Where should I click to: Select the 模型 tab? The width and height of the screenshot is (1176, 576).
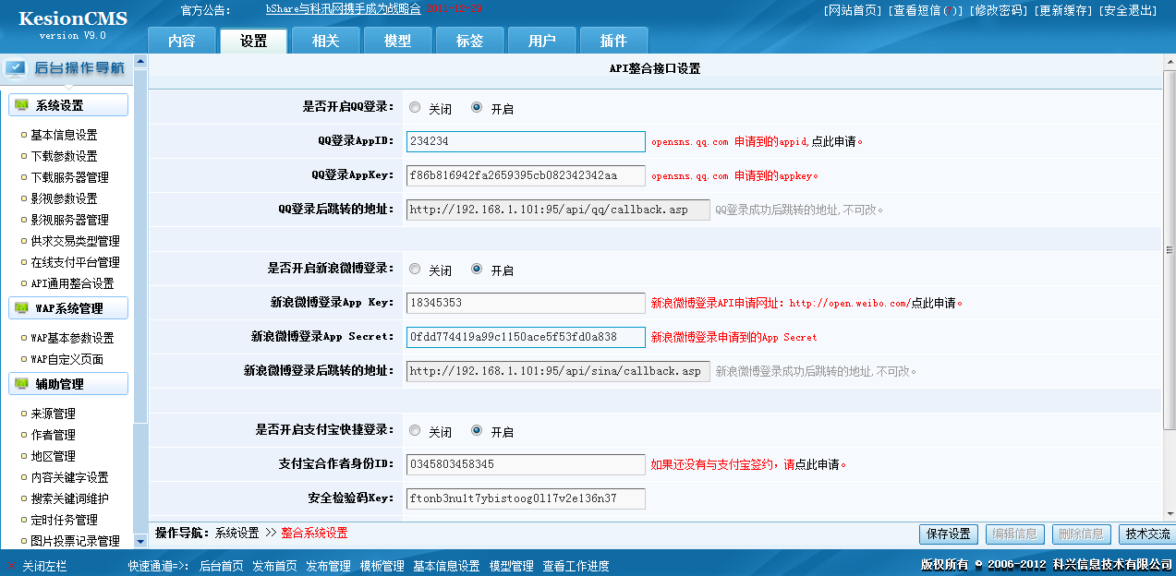coord(397,41)
